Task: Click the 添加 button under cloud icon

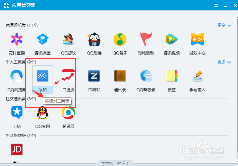Action: (43, 90)
